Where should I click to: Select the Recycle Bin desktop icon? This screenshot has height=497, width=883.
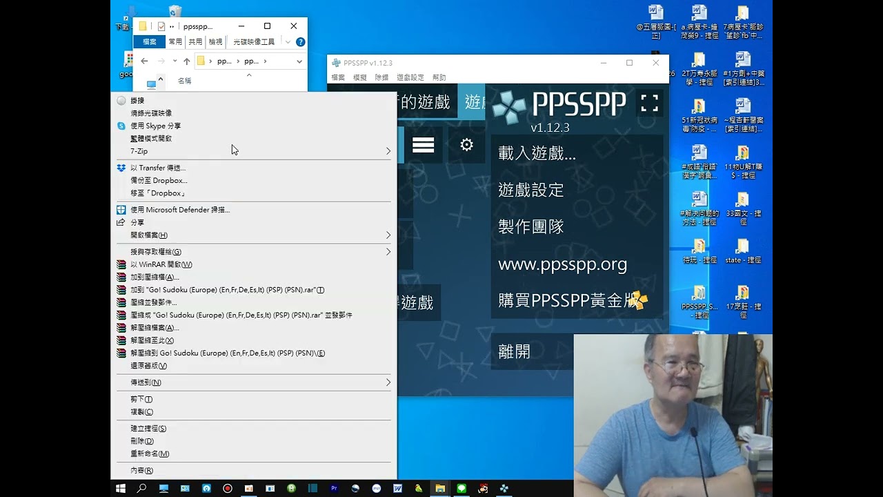175,10
